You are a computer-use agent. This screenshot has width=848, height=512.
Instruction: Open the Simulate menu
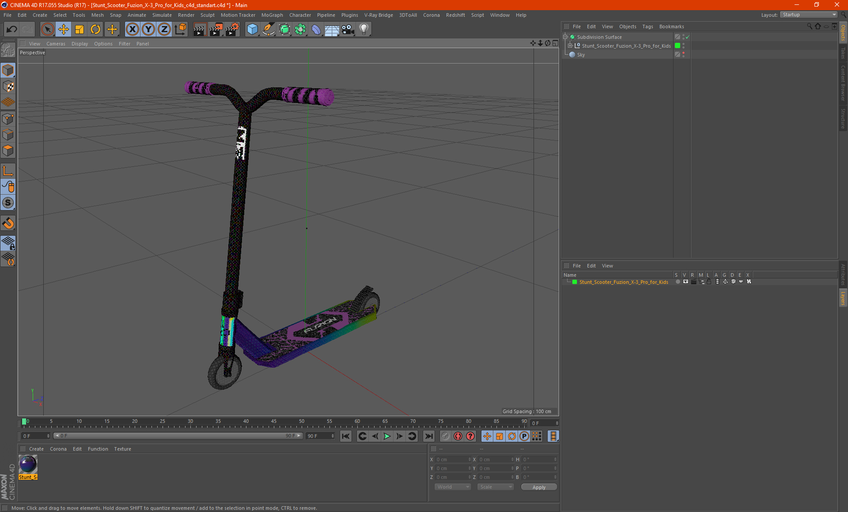coord(162,15)
